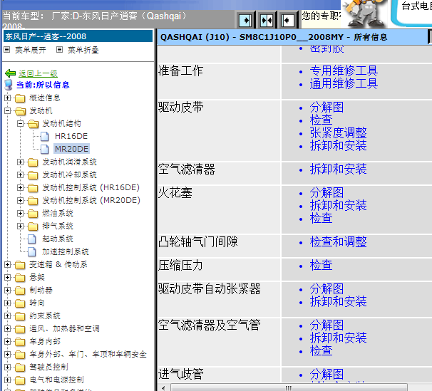Viewport: 432px width, 391px height.
Task: Click the 加速控制系统 document icon
Action: 32,251
